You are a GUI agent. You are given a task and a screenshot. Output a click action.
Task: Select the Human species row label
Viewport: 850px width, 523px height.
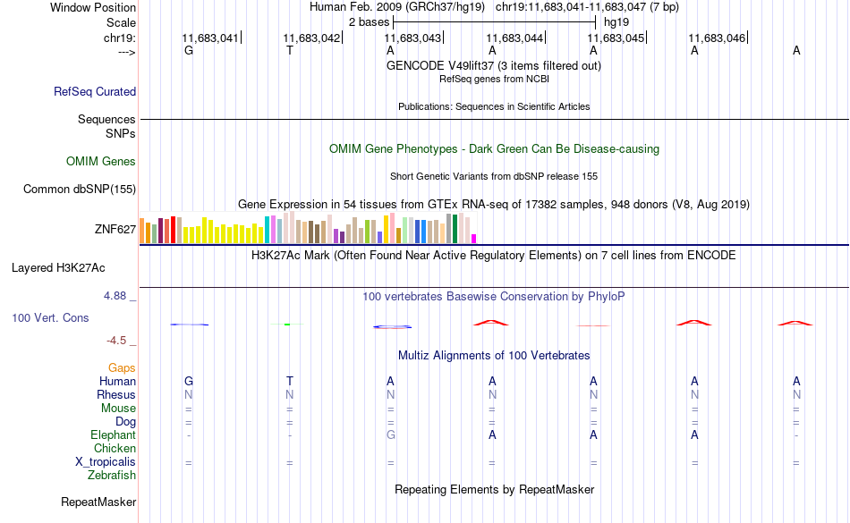(x=117, y=381)
